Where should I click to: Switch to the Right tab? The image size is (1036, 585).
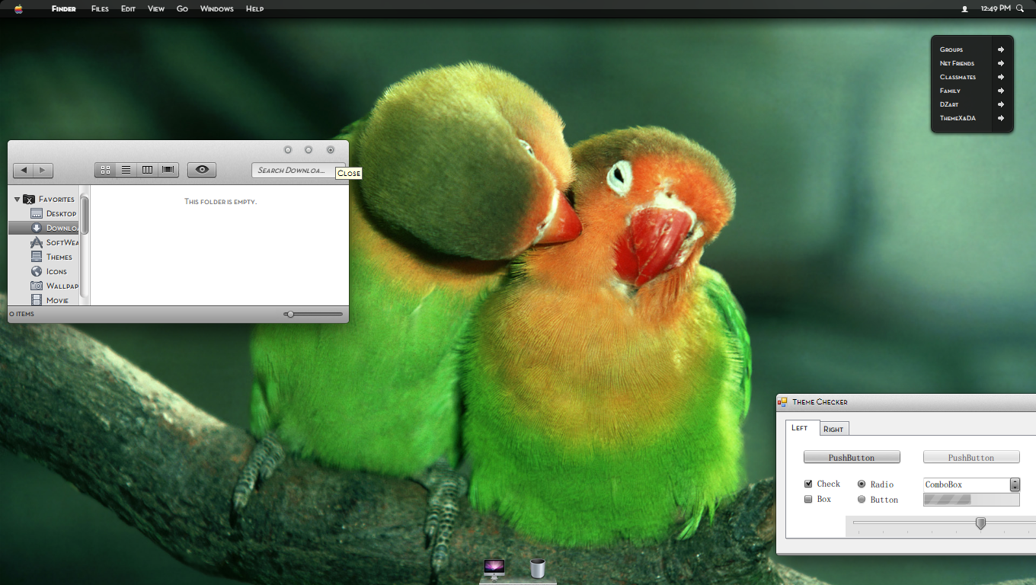tap(834, 429)
